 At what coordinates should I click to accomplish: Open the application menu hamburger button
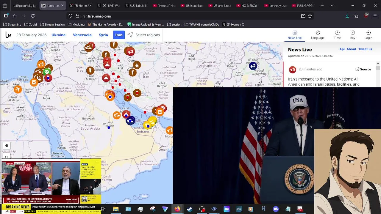tap(375, 16)
